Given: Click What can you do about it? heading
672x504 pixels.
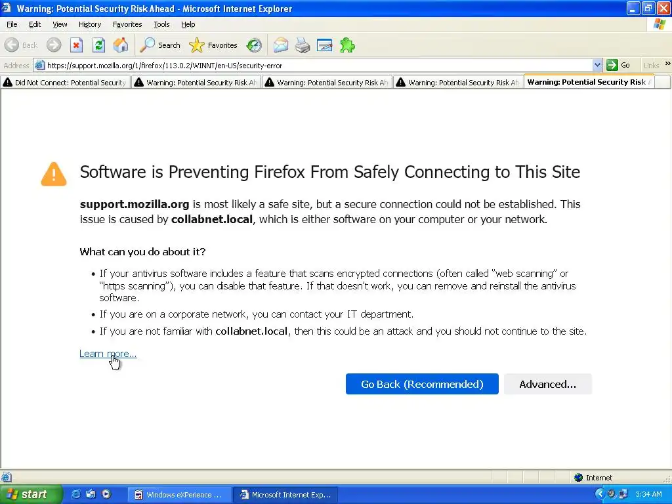Looking at the screenshot, I should coord(142,251).
